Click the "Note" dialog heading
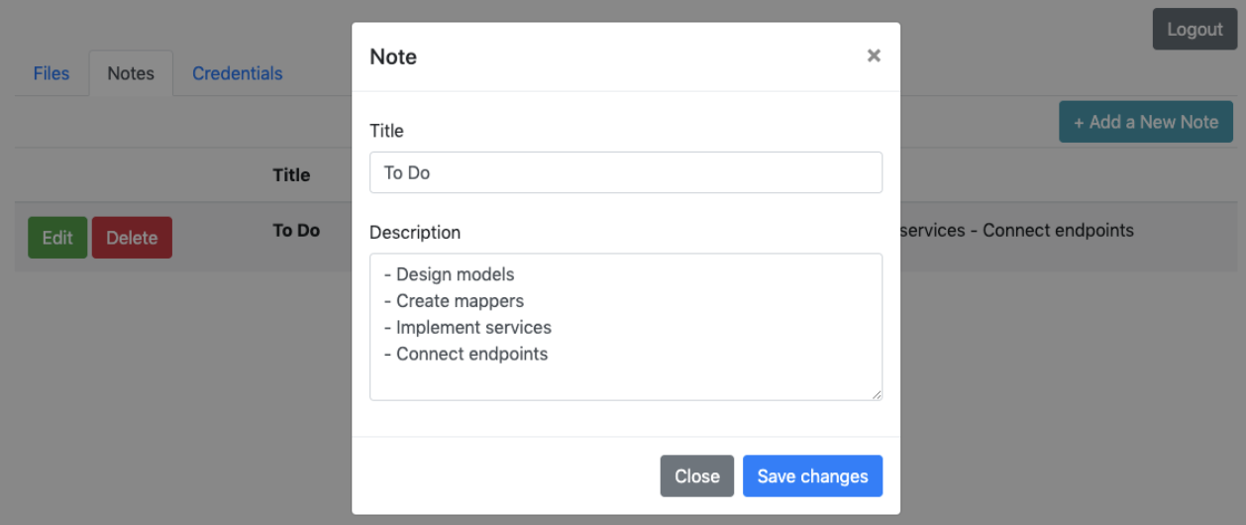Screen dimensions: 1246x525 tap(393, 57)
